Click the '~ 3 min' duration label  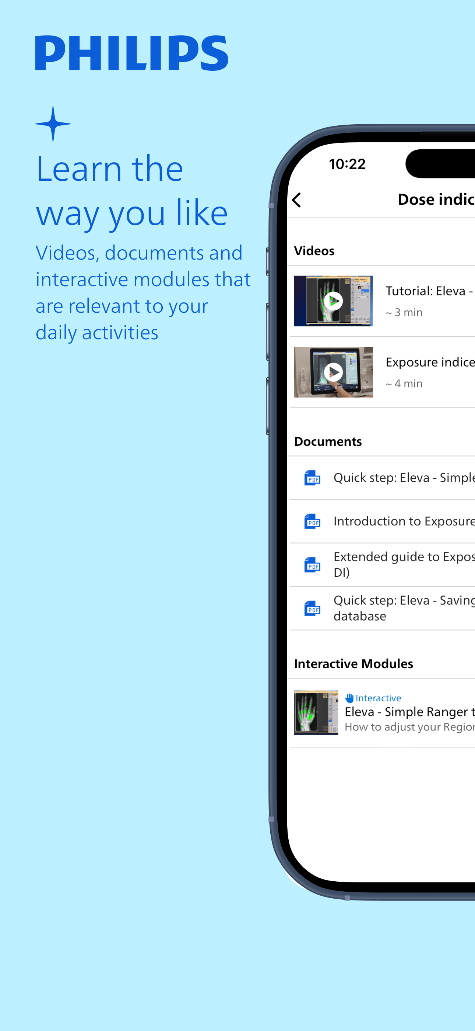[404, 313]
